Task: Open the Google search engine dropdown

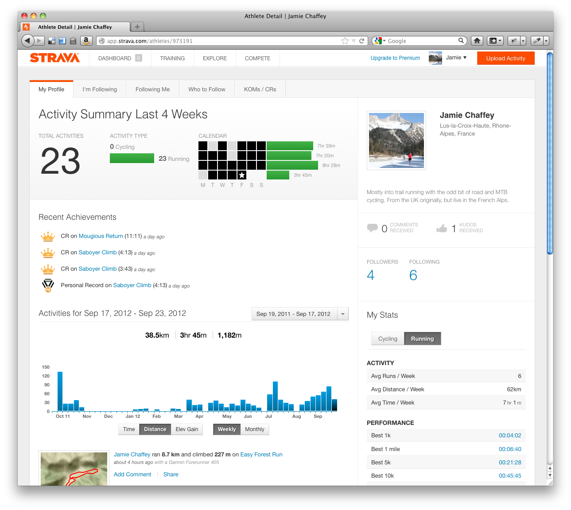Action: 384,41
